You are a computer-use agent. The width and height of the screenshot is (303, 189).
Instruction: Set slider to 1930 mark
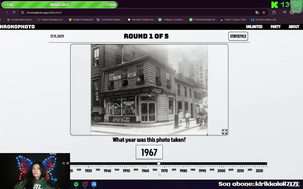click(88, 171)
